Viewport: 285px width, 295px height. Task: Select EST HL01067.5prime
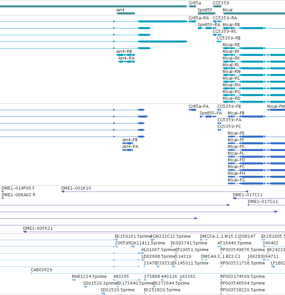158,250
